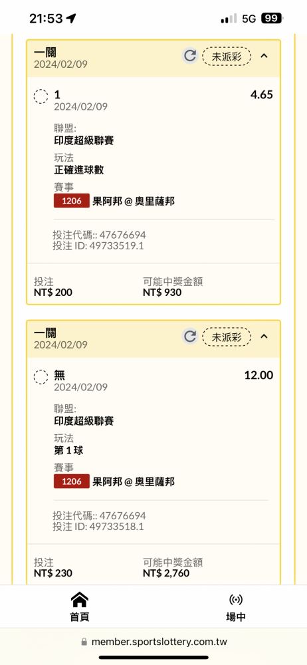This screenshot has height=665, width=307.
Task: Tap the 1206 match code in 第1球 bet
Action: click(72, 481)
